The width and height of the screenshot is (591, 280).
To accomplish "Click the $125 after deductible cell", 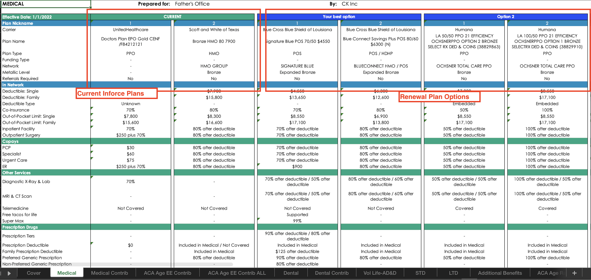I will [297, 252].
